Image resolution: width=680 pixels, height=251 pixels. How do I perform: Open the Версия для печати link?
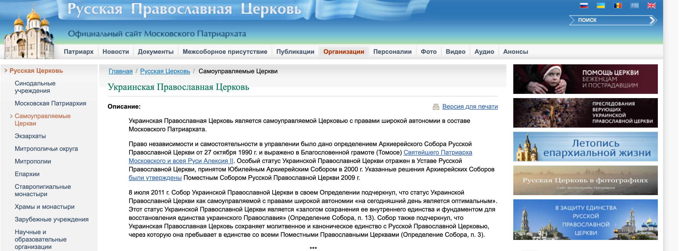[x=470, y=107]
